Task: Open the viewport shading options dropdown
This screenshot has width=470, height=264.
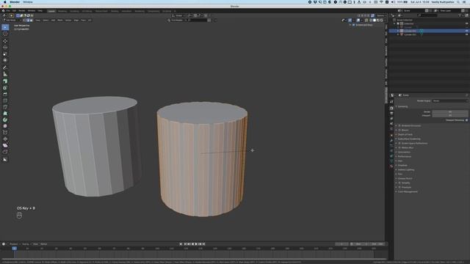Action: coord(385,20)
